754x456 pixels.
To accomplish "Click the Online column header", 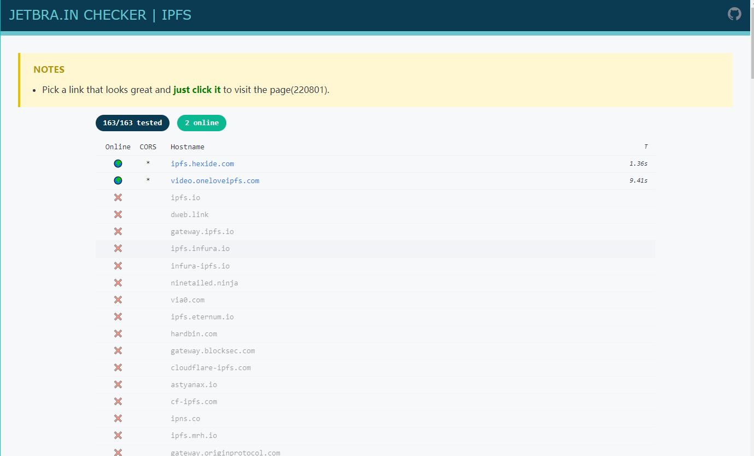I will (x=118, y=147).
